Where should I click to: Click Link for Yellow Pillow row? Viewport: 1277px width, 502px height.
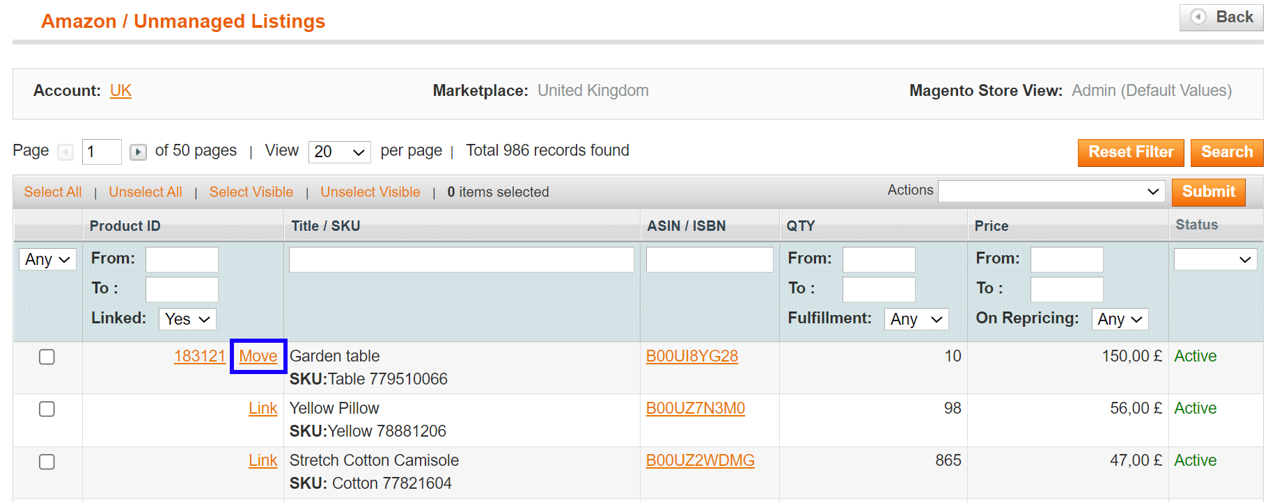click(263, 409)
